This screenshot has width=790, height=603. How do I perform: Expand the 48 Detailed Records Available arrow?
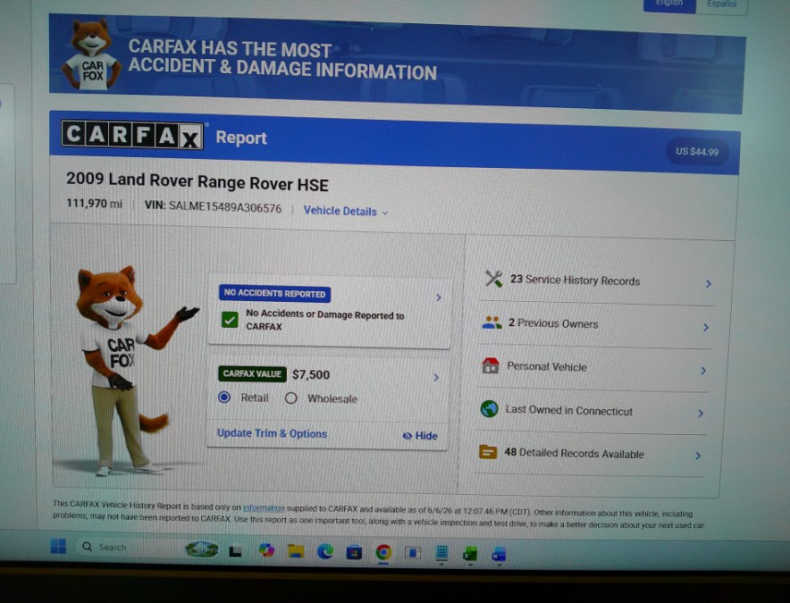coord(698,456)
